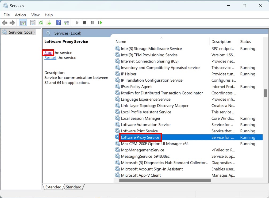Open the View menu
The height and width of the screenshot is (198, 269).
pyautogui.click(x=35, y=15)
